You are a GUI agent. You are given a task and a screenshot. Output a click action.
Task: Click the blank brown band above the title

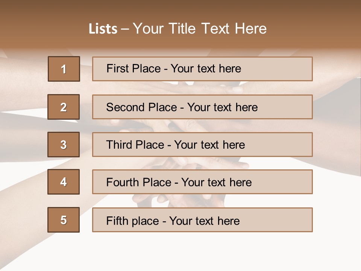(180, 8)
